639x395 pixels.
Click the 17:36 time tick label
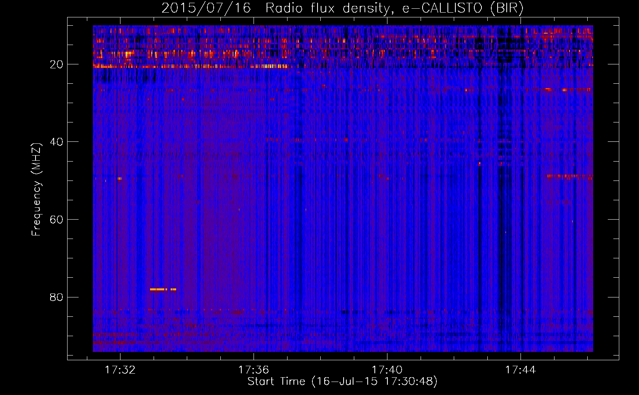254,370
